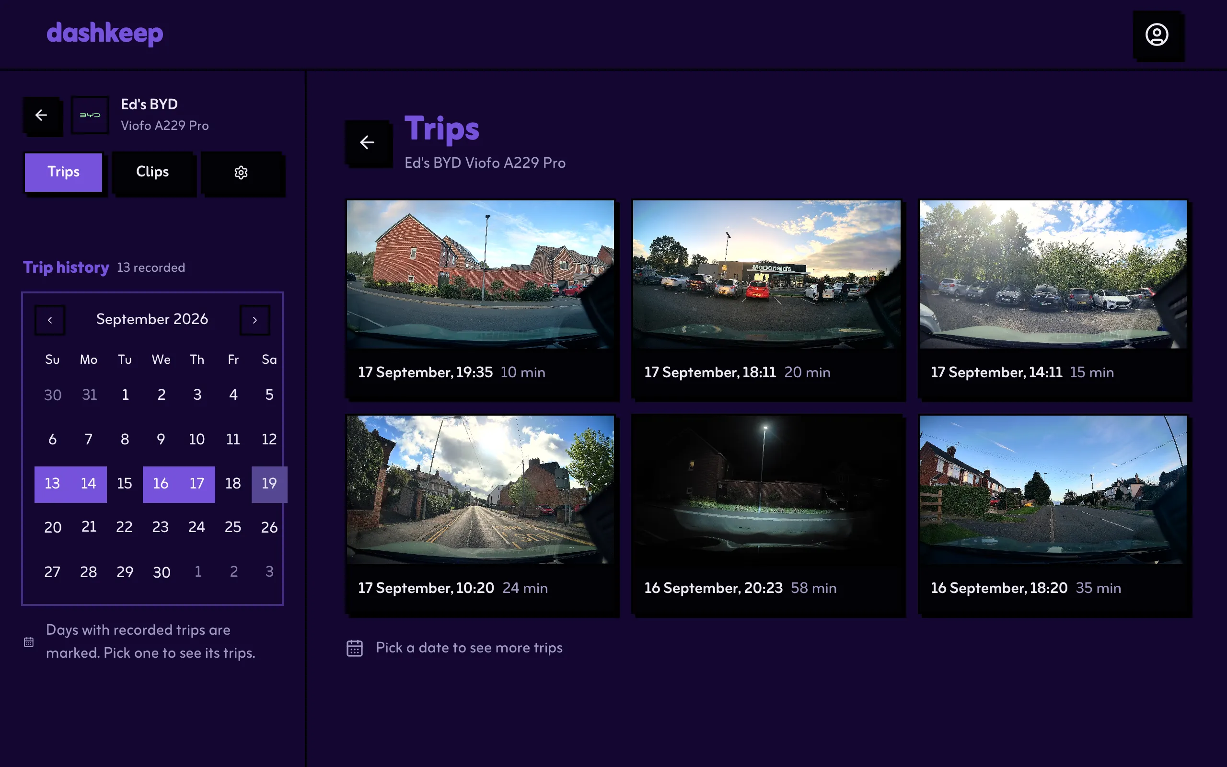The width and height of the screenshot is (1227, 767).
Task: Select September 16 on the calendar
Action: click(x=161, y=484)
